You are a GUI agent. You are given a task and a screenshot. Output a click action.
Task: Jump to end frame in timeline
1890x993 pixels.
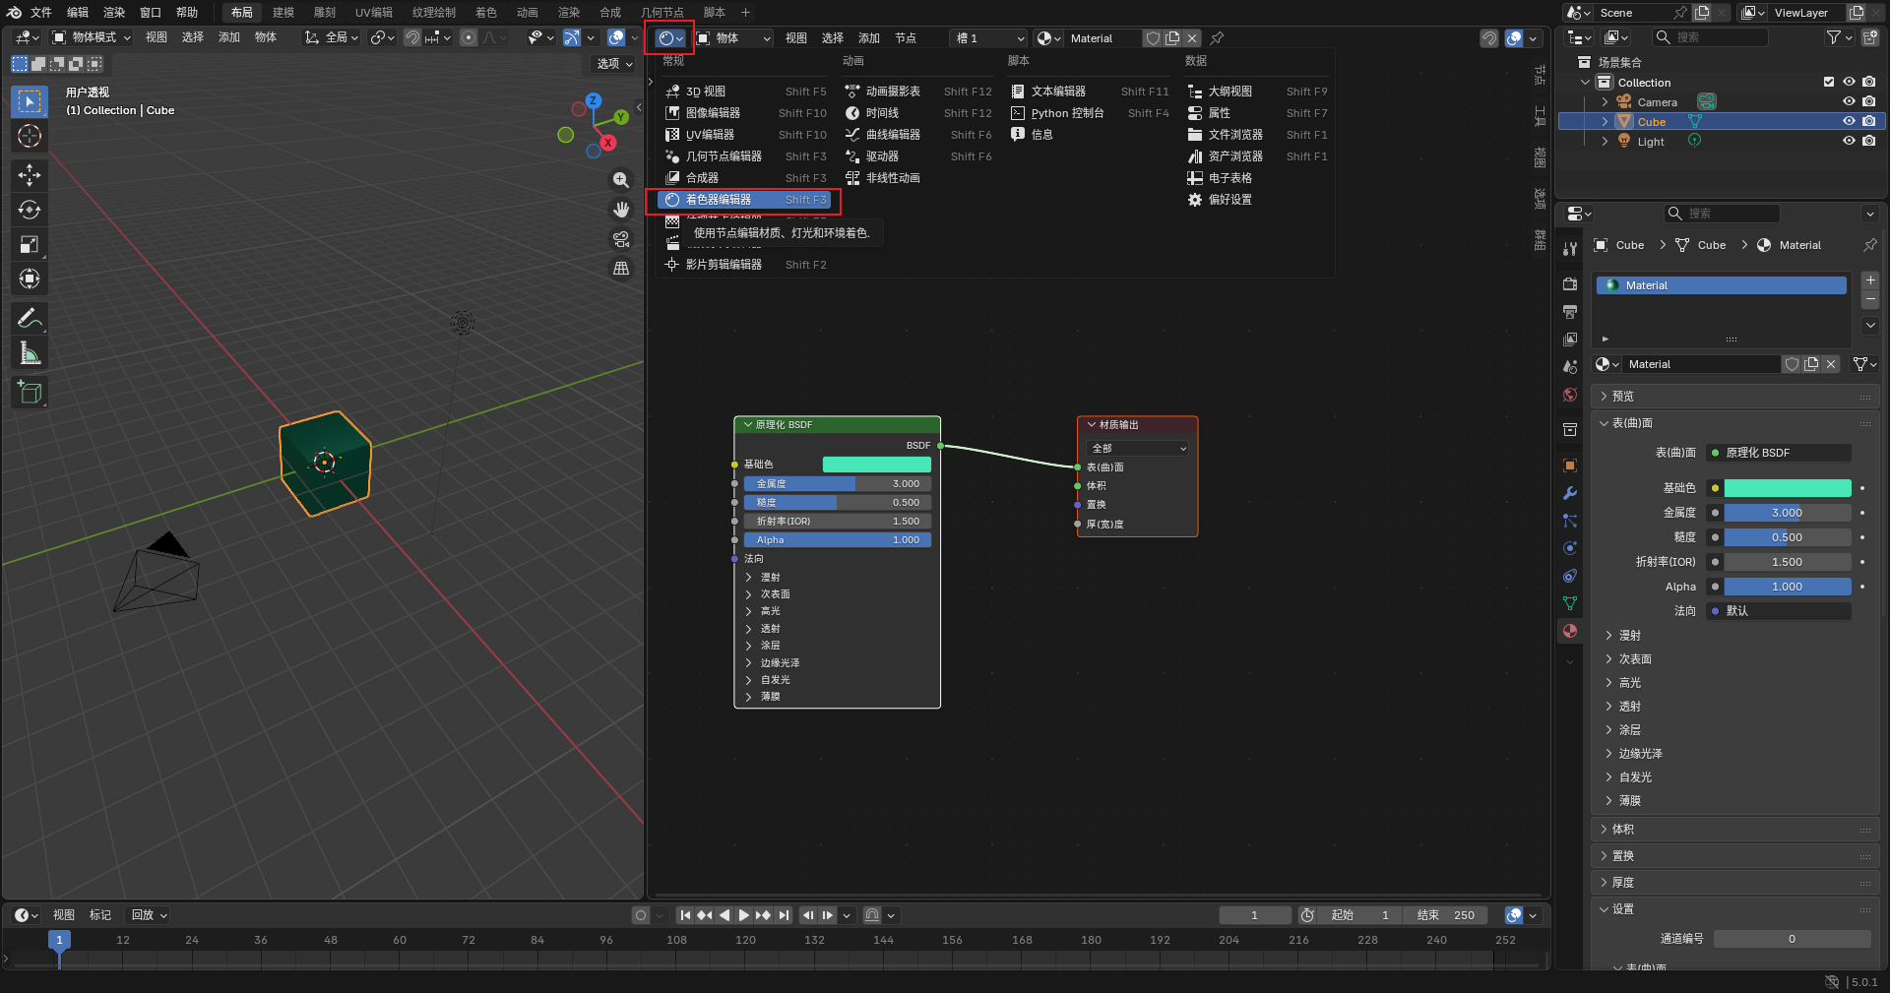coord(784,915)
